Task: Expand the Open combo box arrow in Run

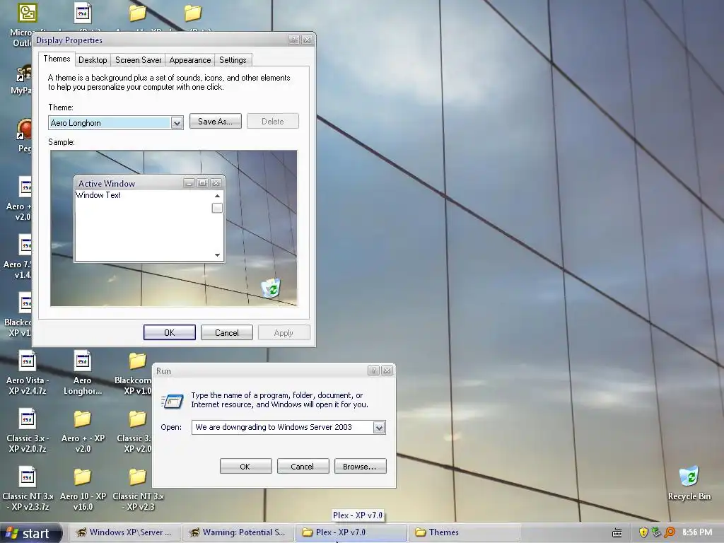Action: click(x=379, y=428)
